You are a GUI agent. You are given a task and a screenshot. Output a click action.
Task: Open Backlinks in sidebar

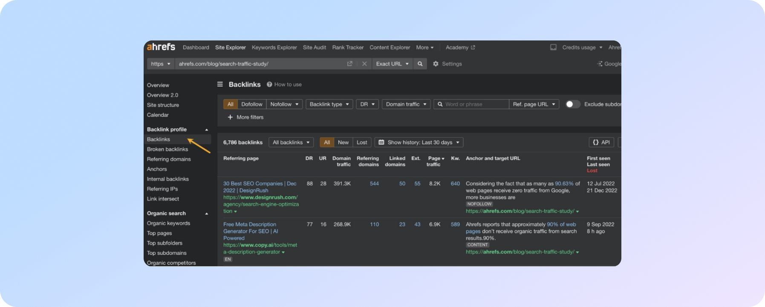click(159, 139)
